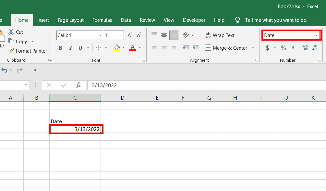The width and height of the screenshot is (326, 191).
Task: Undo the last action
Action: click(4, 70)
